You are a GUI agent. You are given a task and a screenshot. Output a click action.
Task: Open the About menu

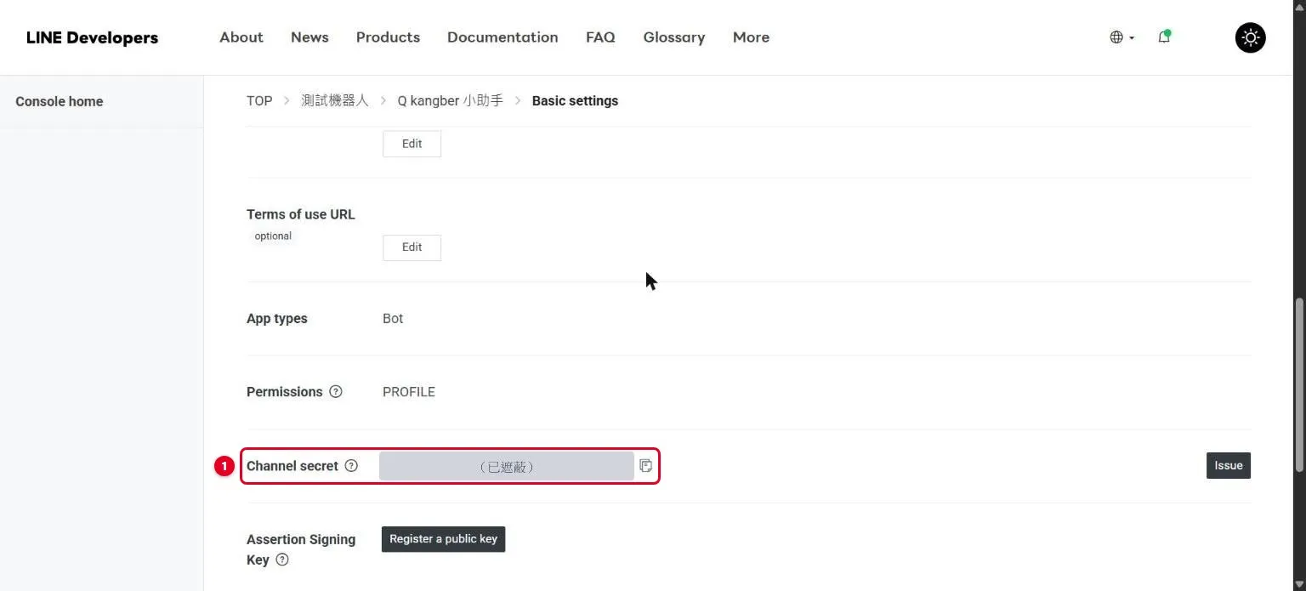click(241, 37)
